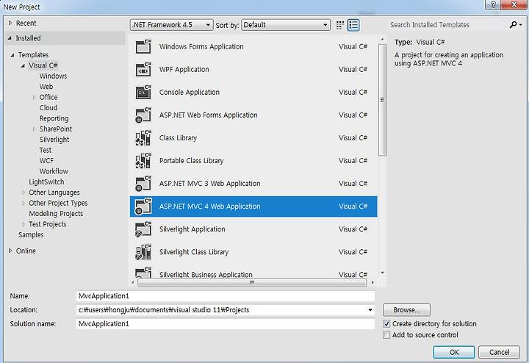Viewport: 529px width, 363px height.
Task: Select Silverlight Business Application row
Action: [253, 273]
